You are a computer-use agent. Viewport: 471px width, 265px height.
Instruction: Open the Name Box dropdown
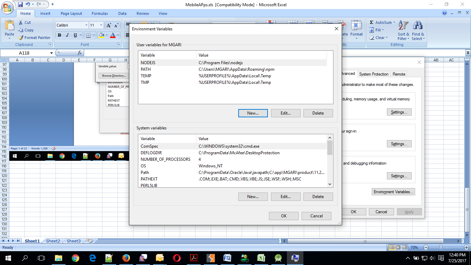[51, 53]
